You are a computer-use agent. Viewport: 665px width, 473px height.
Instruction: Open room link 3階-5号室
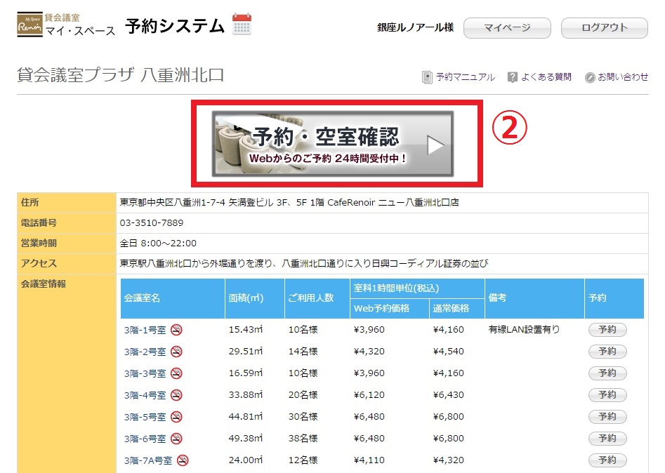(145, 418)
